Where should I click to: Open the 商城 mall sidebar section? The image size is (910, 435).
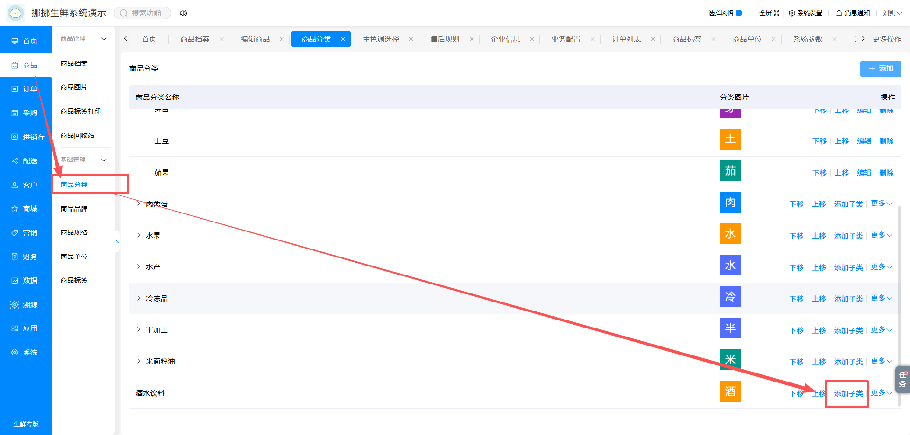(26, 209)
